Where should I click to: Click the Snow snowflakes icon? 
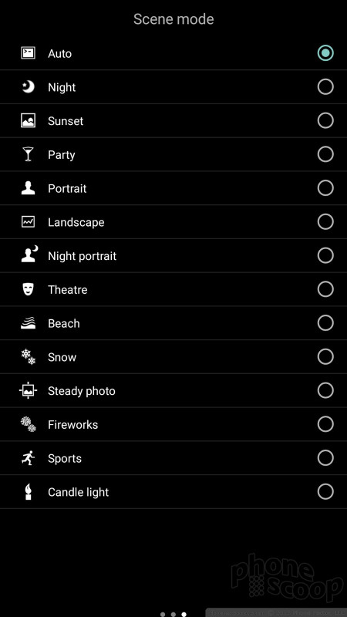click(x=28, y=357)
